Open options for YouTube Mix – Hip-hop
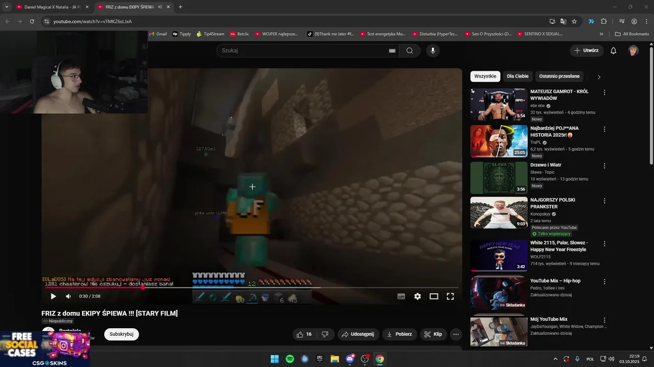The height and width of the screenshot is (367, 654). pyautogui.click(x=604, y=282)
